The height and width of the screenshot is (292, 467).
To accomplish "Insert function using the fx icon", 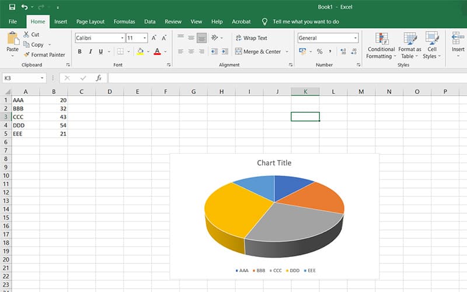I will pyautogui.click(x=99, y=78).
